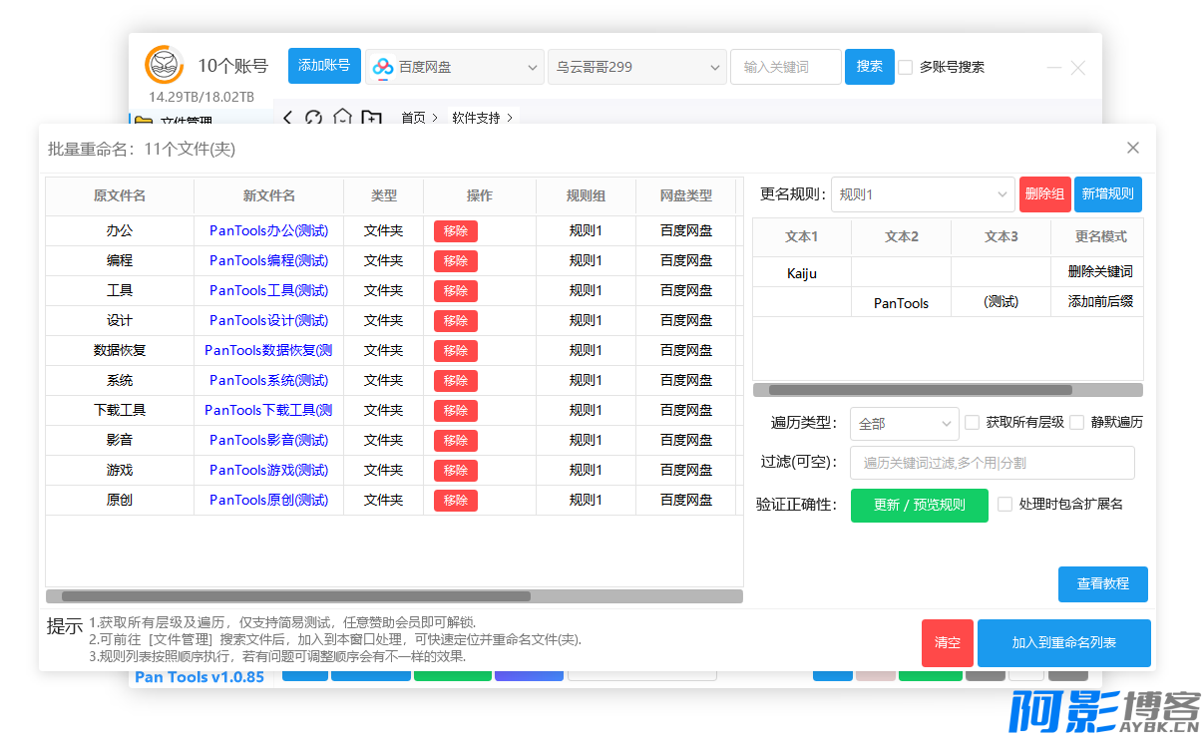Select the 软件支持 breadcrumb

point(476,118)
